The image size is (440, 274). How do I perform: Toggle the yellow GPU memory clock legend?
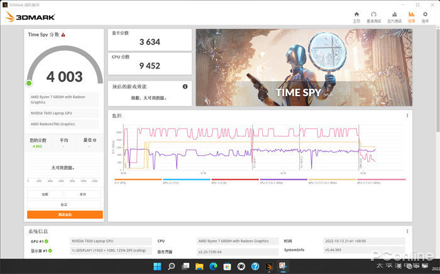332,180
